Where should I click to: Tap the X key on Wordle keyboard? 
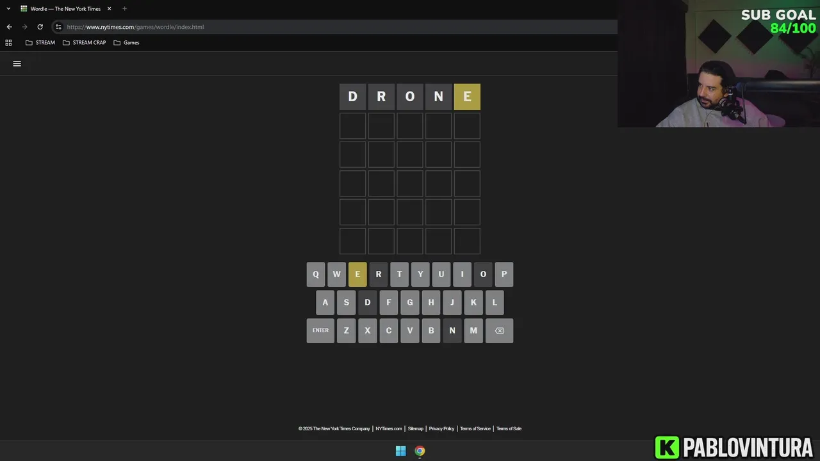367,330
